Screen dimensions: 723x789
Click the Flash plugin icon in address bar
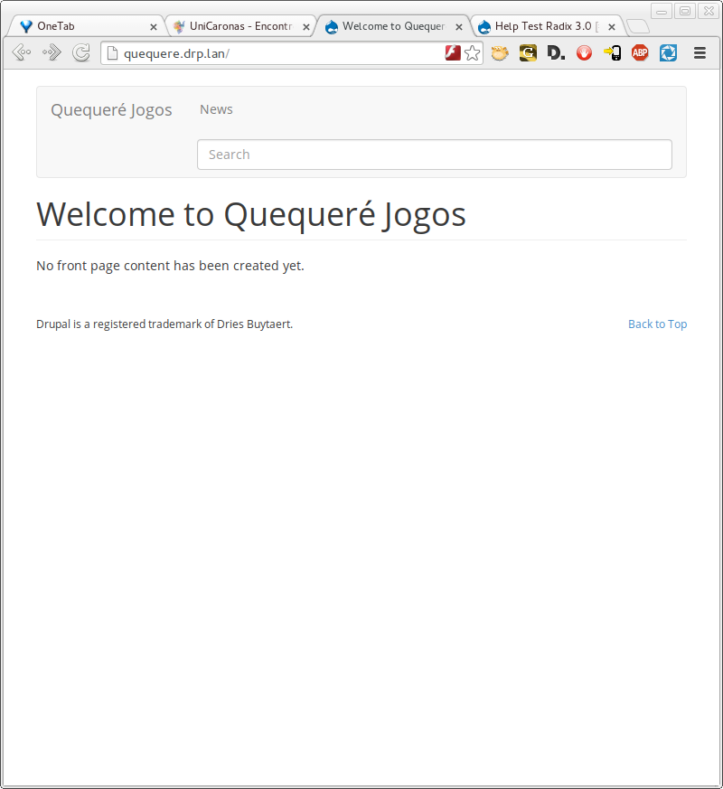452,53
